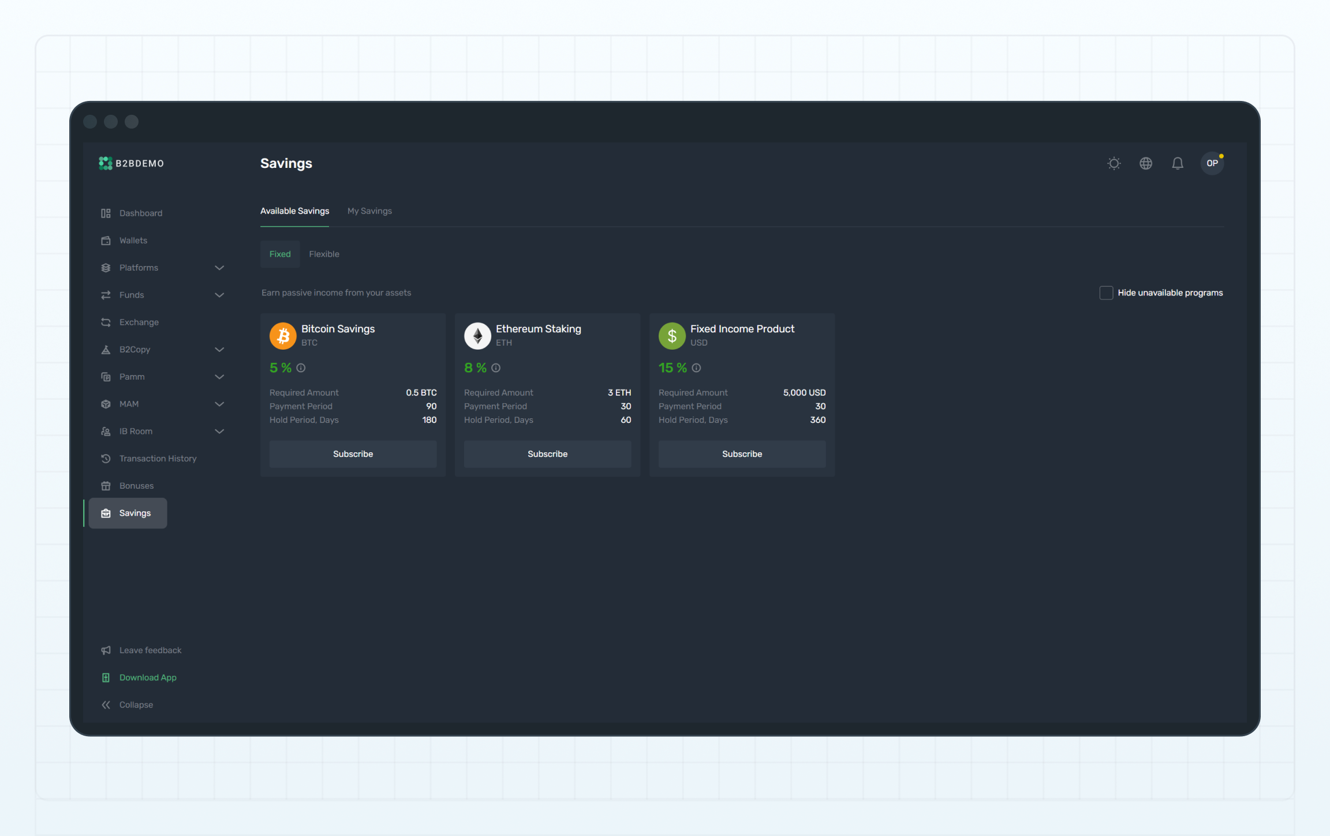This screenshot has width=1330, height=836.
Task: Open Exchange from the sidebar
Action: (x=139, y=322)
